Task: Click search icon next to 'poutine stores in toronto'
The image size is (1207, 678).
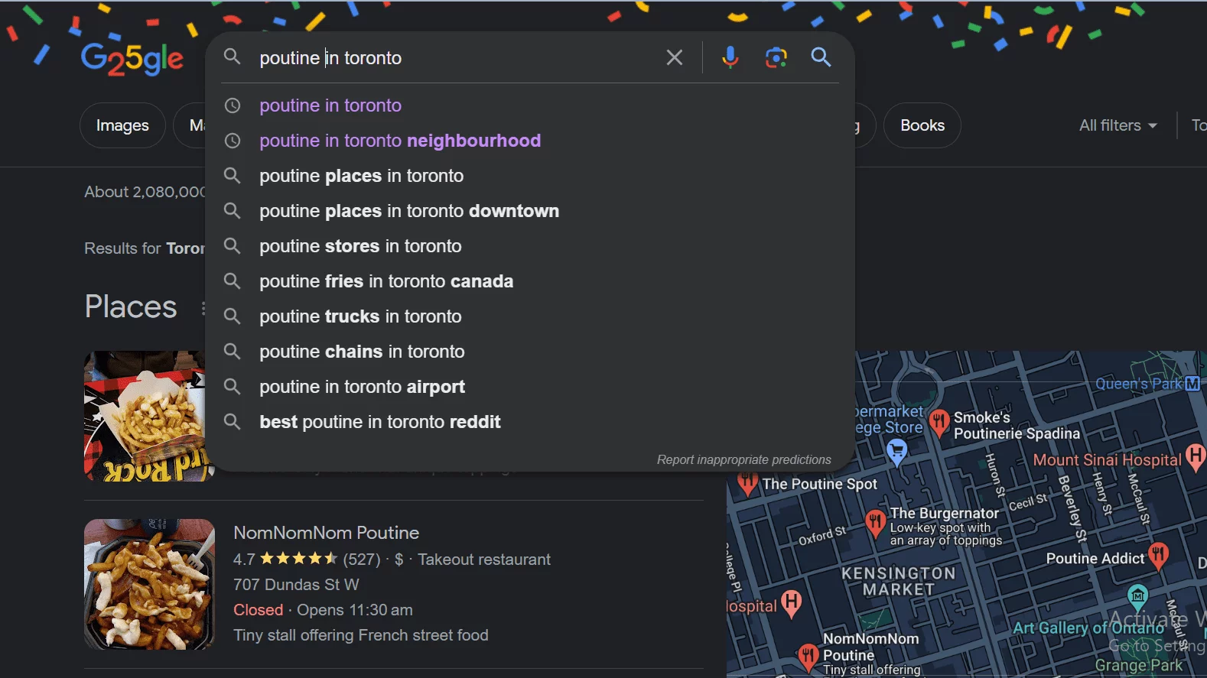Action: click(x=233, y=246)
